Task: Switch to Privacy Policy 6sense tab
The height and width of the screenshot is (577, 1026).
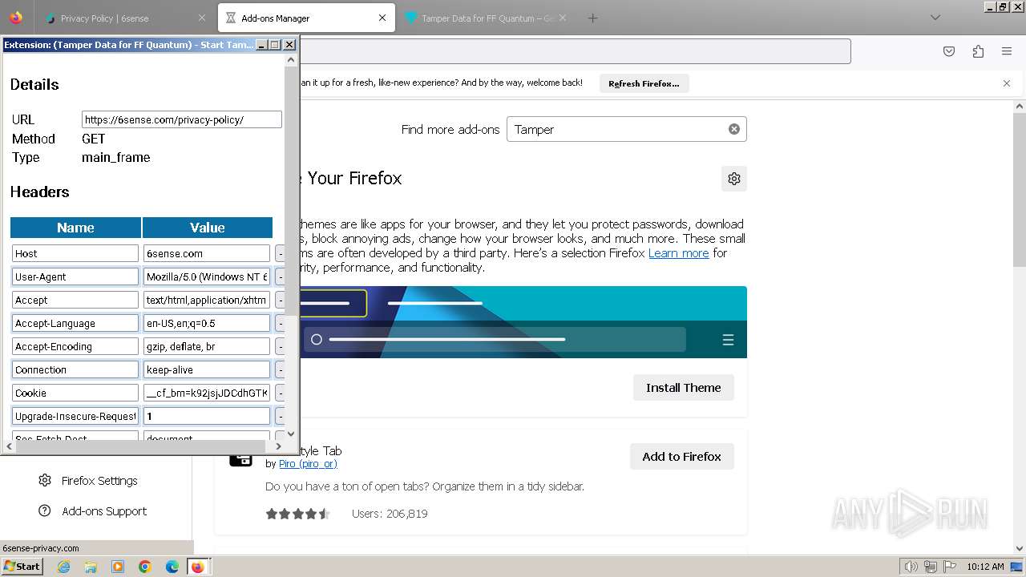Action: pos(124,18)
